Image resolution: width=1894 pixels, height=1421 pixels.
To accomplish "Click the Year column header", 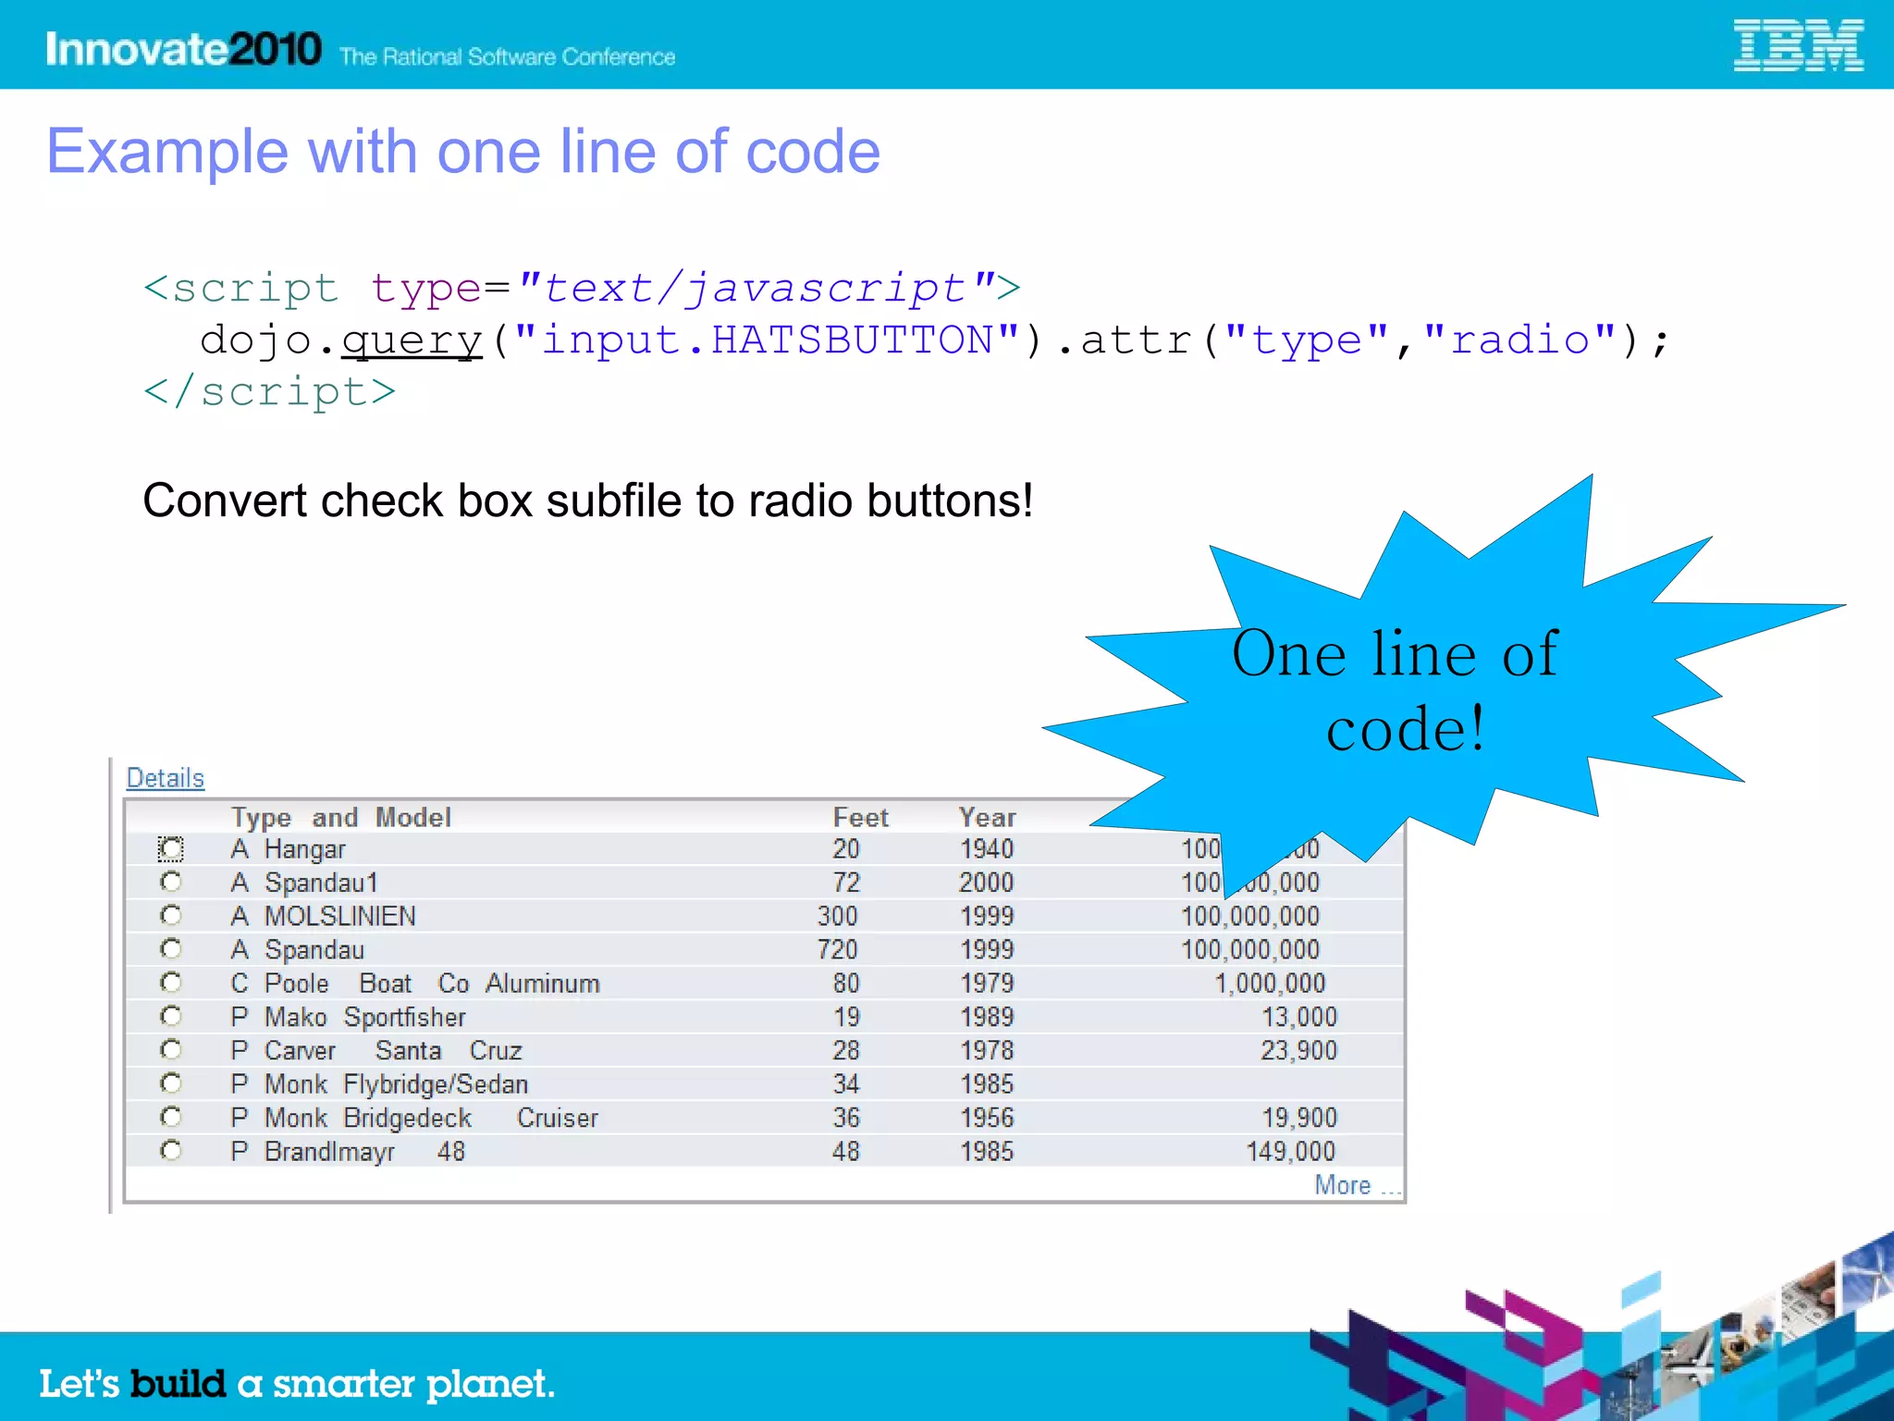I will (987, 818).
